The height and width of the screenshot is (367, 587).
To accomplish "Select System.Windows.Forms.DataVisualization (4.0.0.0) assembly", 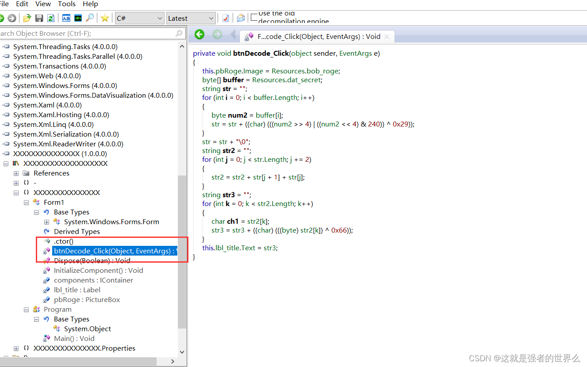I will [93, 96].
